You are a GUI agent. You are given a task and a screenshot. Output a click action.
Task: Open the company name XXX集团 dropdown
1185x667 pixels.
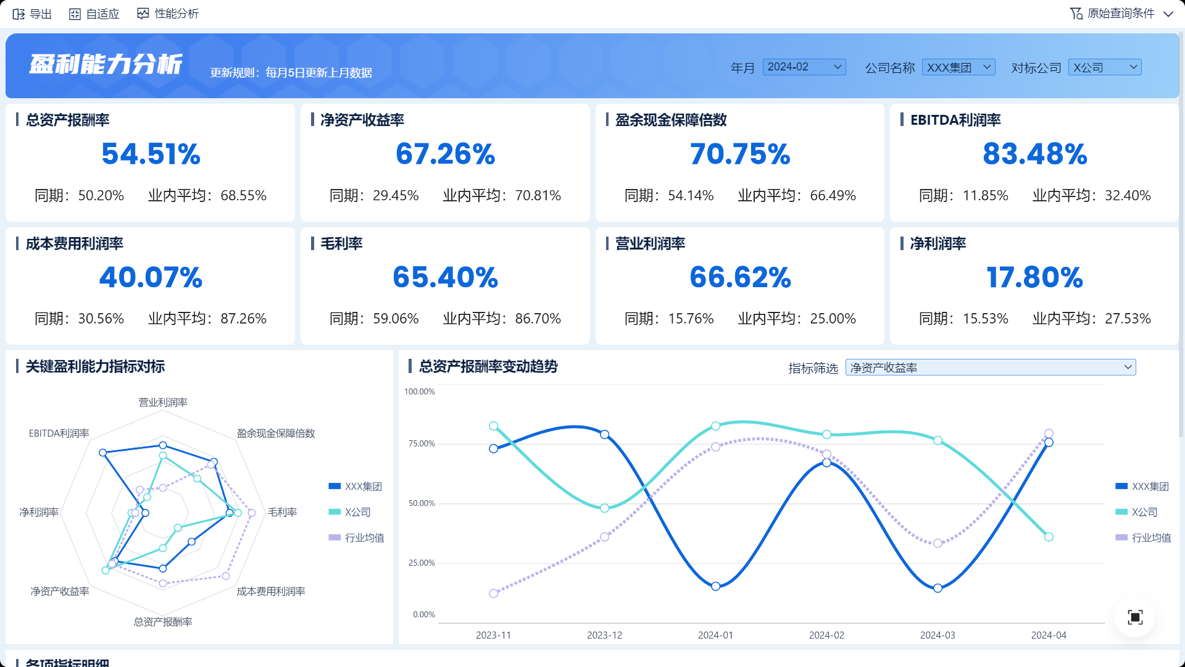[x=958, y=67]
